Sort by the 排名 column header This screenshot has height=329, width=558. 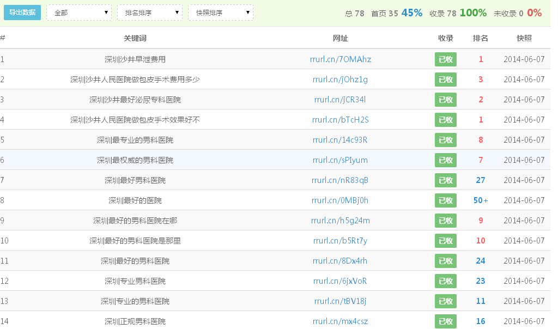480,38
